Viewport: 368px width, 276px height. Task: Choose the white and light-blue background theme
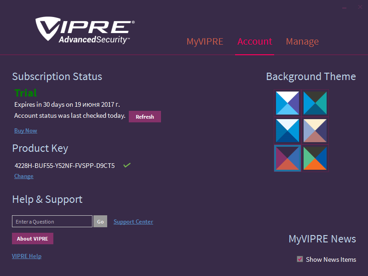[x=287, y=103]
